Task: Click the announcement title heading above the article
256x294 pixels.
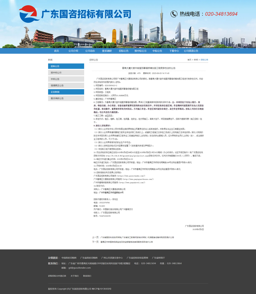Action: click(x=149, y=68)
